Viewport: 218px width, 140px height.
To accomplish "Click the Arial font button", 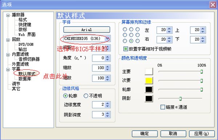I will point(86,30).
